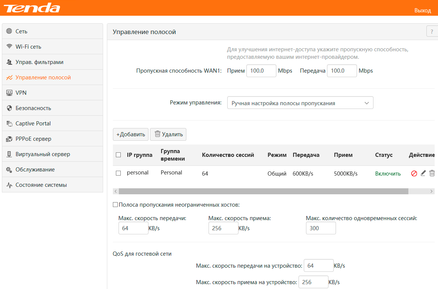Viewport: 438px width, 289px height.
Task: Click the pulse icon for Состояние системы
Action: [x=9, y=185]
